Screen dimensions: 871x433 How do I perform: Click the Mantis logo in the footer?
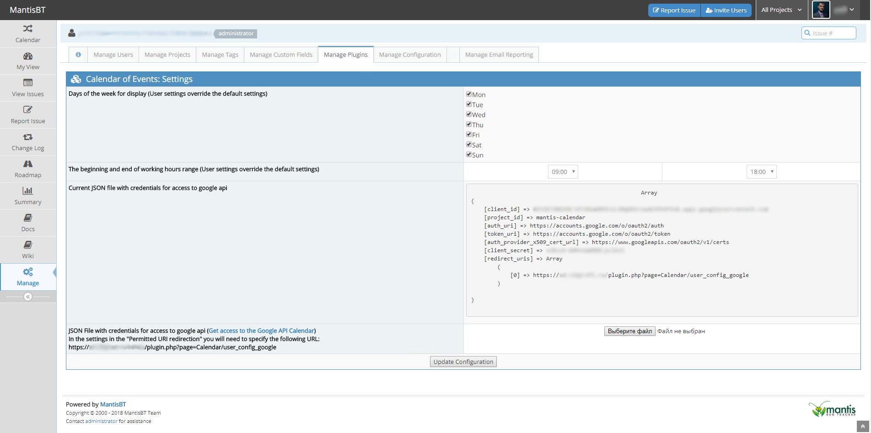[832, 409]
